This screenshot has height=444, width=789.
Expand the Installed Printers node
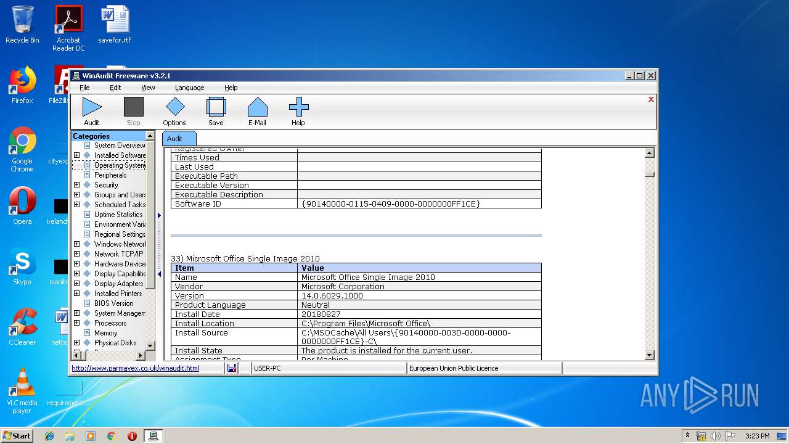click(x=76, y=294)
